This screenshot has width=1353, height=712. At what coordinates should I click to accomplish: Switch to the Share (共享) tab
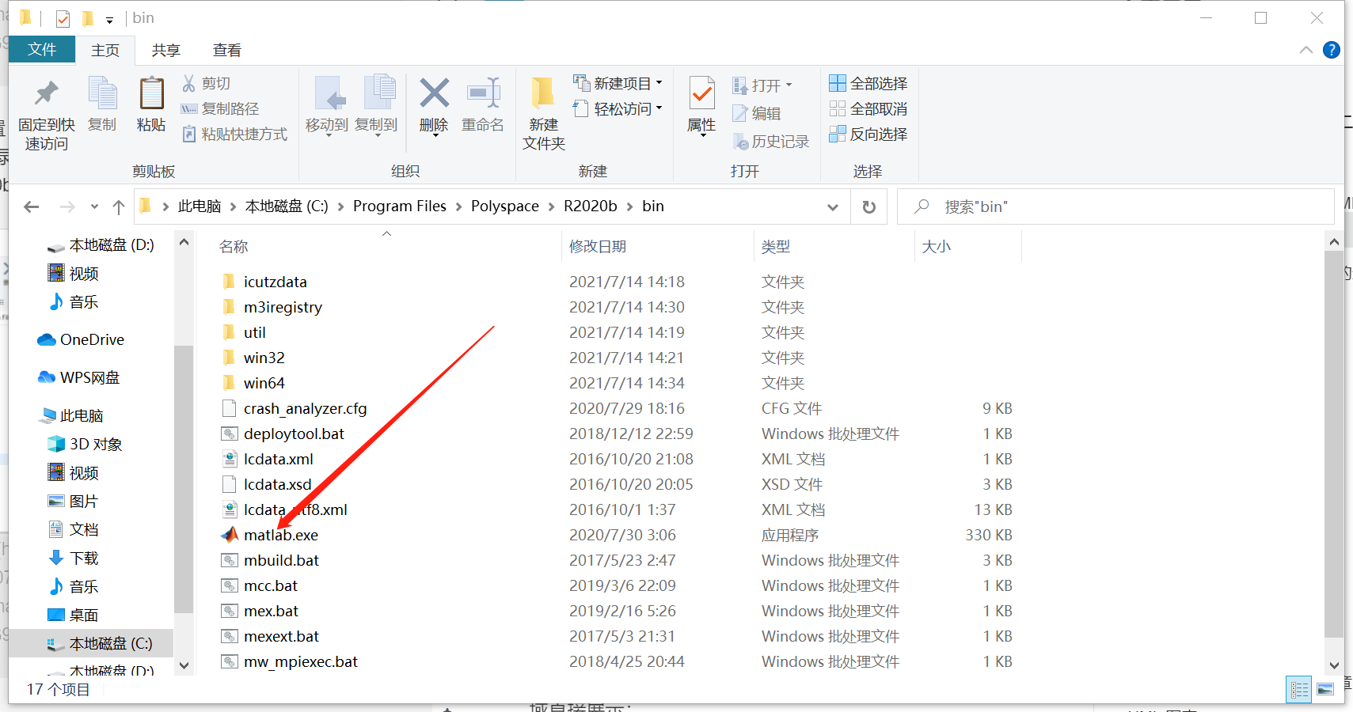point(165,50)
